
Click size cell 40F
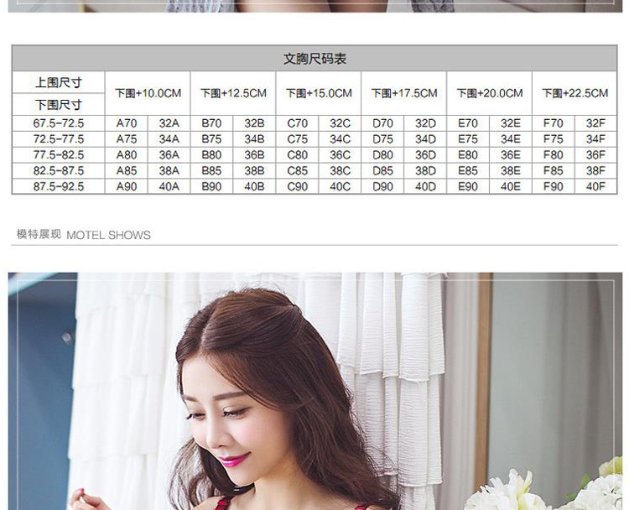595,186
